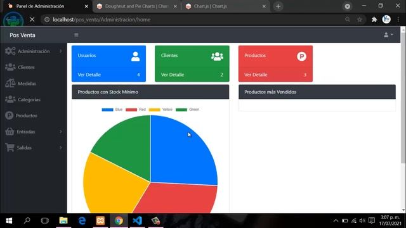Toggle the Green legend item in chart
Screen dimensions: 406x228
[188, 110]
